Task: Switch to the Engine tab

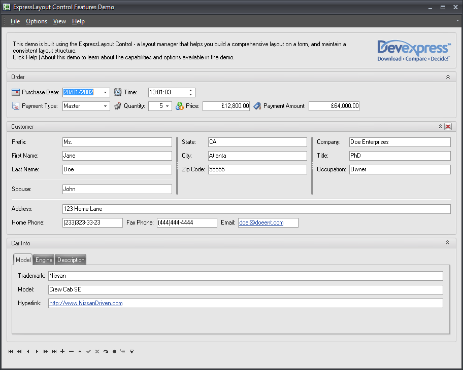Action: [x=44, y=260]
